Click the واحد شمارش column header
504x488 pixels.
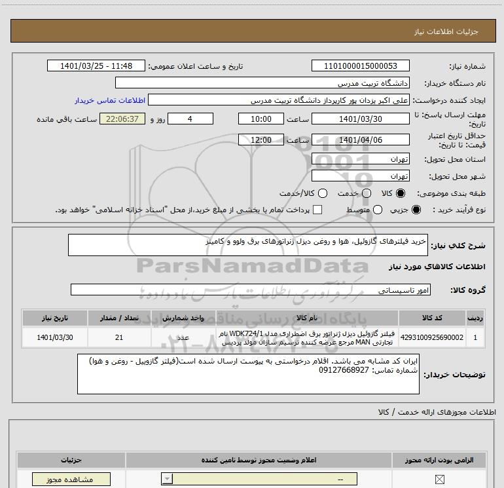pyautogui.click(x=183, y=318)
